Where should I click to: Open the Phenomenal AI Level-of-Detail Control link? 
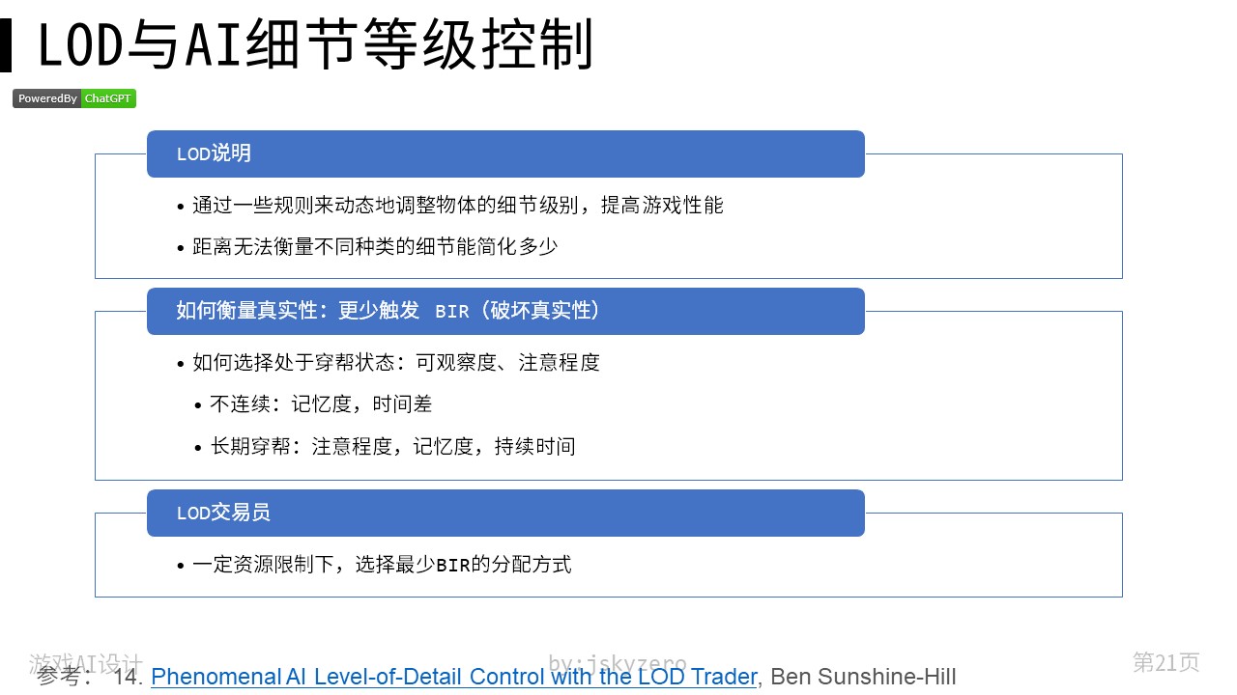pyautogui.click(x=453, y=677)
